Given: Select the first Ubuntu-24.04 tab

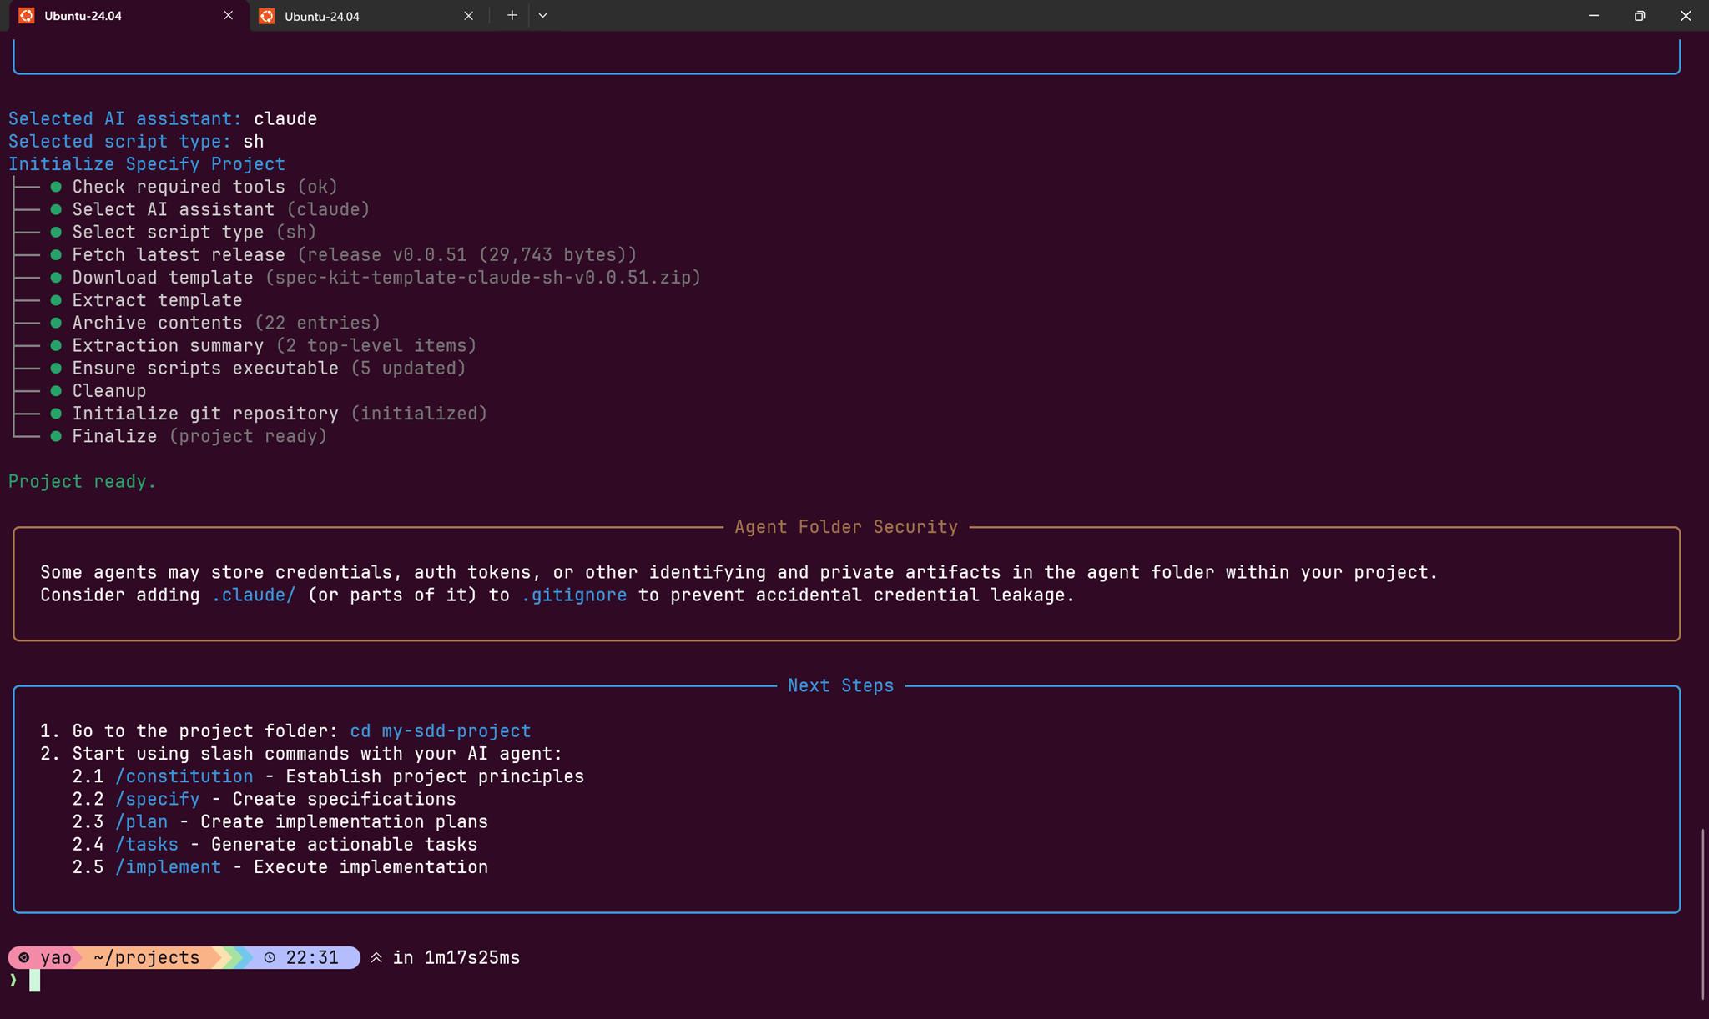Looking at the screenshot, I should click(x=125, y=16).
